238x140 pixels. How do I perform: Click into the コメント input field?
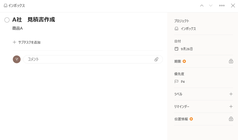click(89, 59)
